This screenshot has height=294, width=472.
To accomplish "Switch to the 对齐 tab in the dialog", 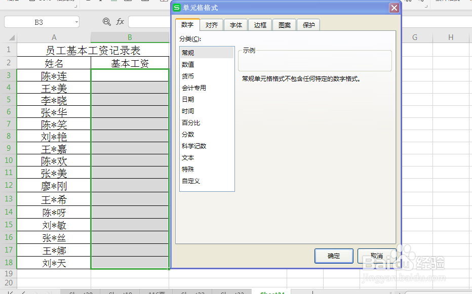I will pyautogui.click(x=211, y=24).
